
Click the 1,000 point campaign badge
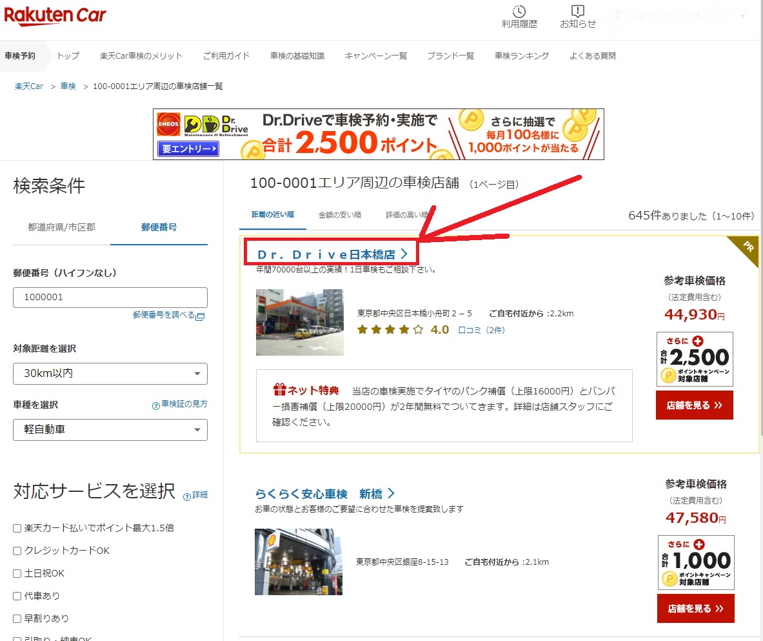pyautogui.click(x=696, y=563)
